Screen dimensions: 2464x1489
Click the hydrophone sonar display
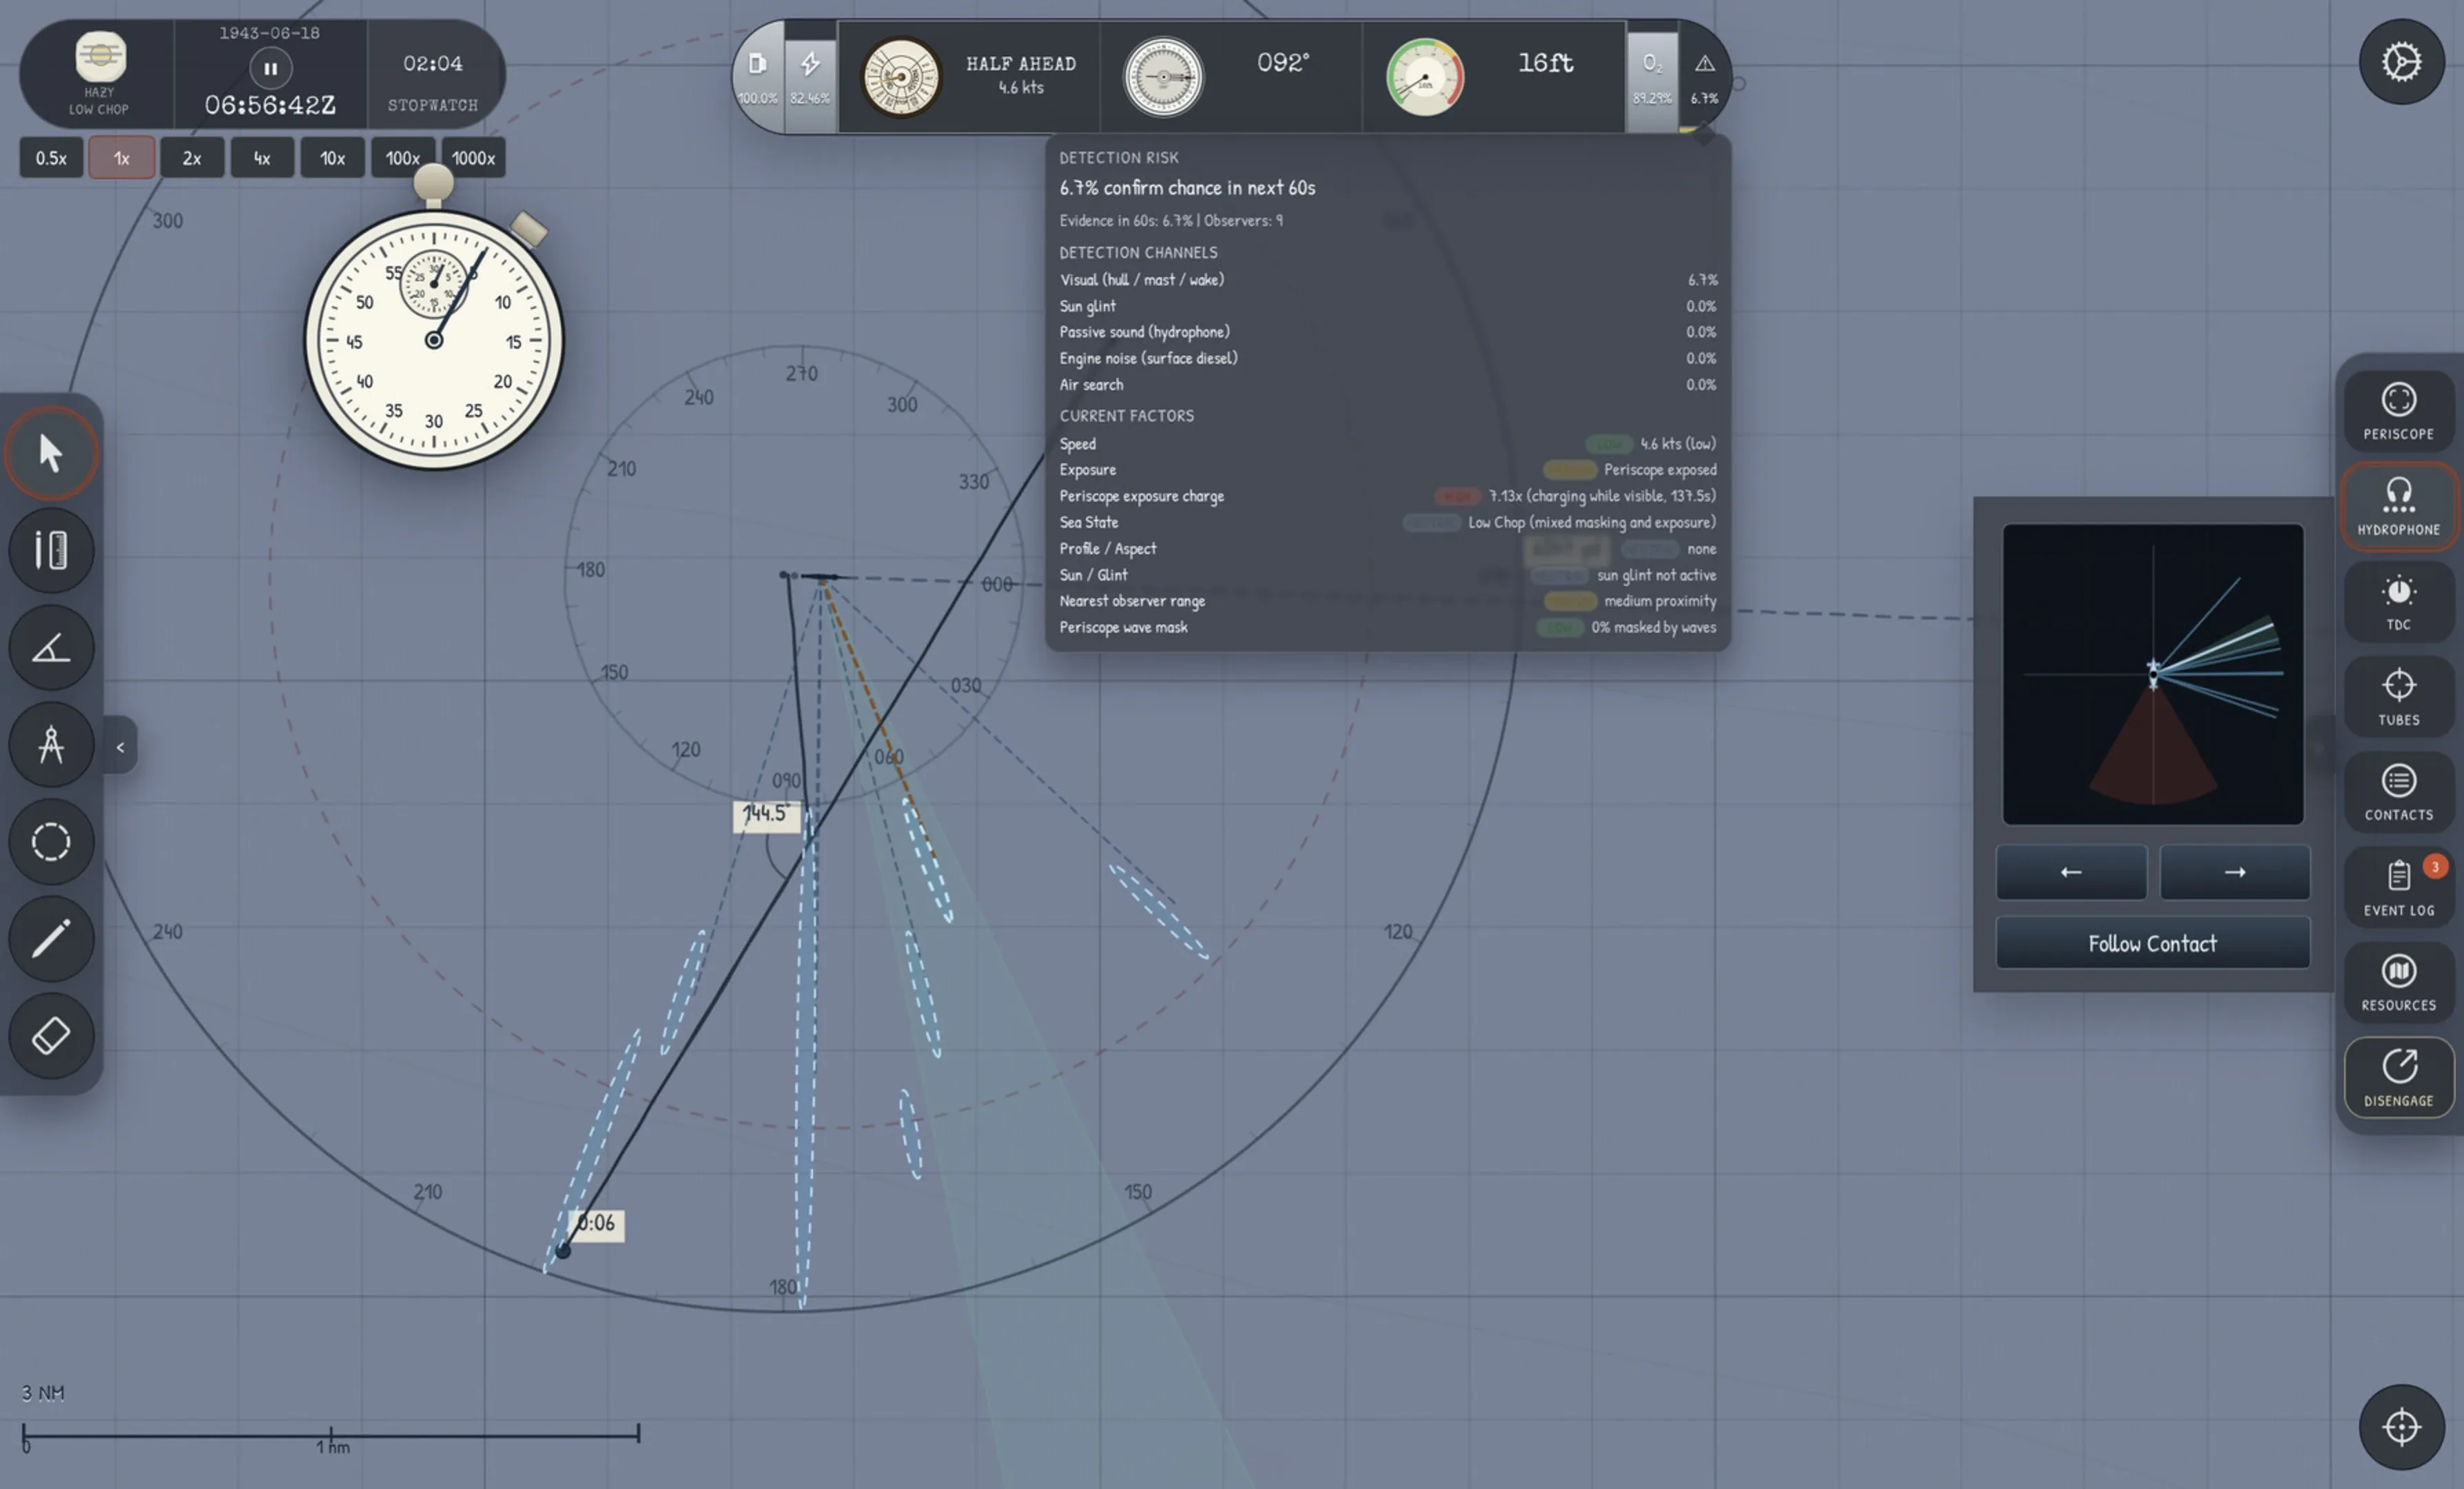tap(2153, 674)
